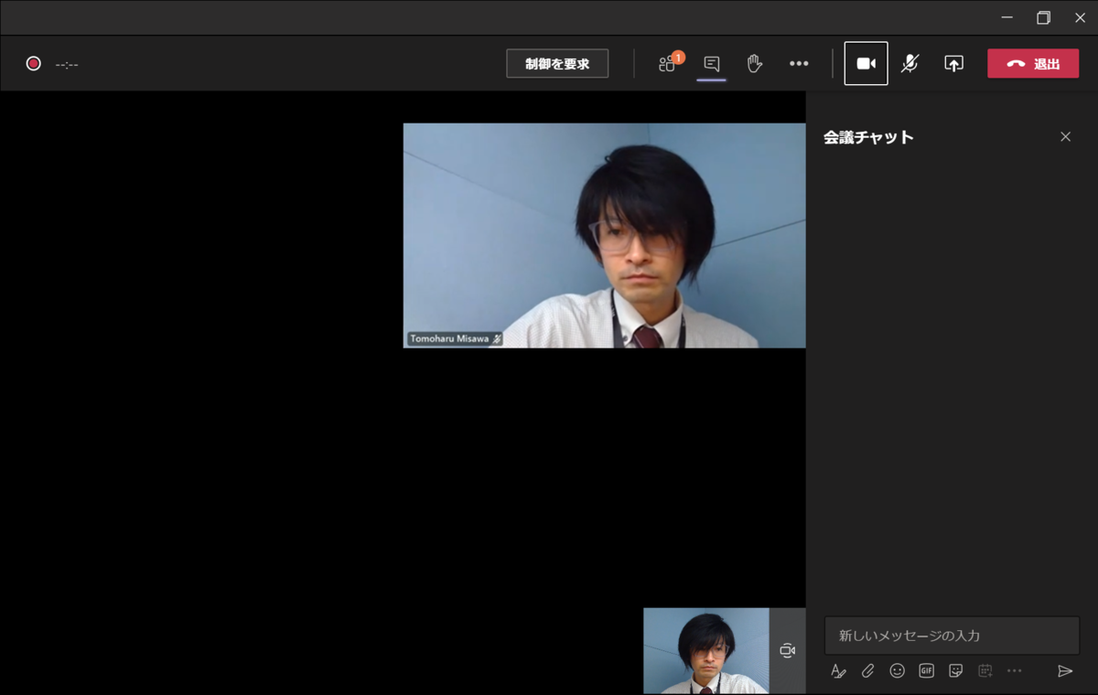The width and height of the screenshot is (1098, 695).
Task: Open the more meeting actions menu
Action: (798, 63)
